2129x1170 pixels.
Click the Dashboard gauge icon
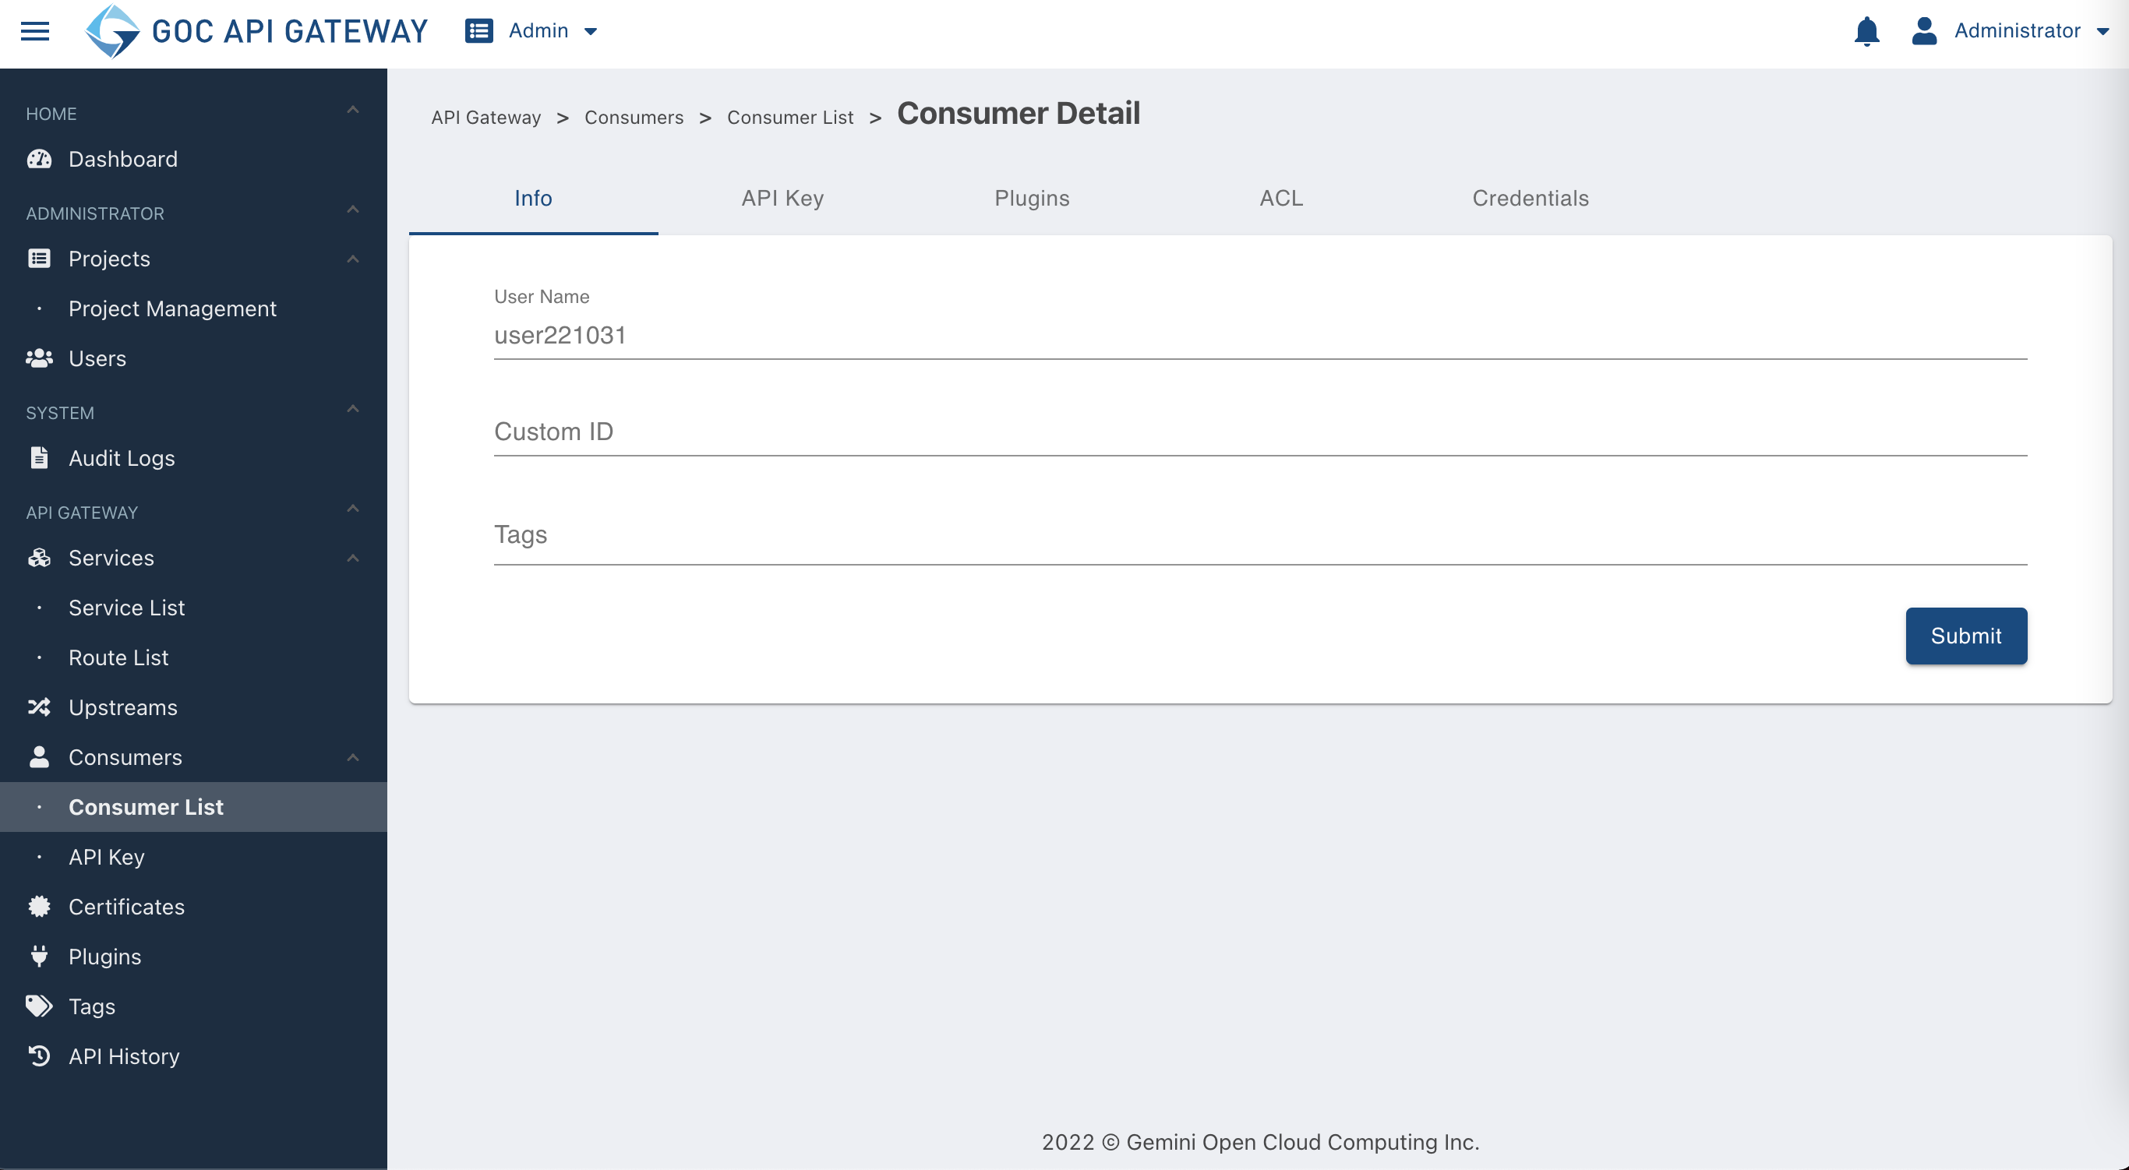click(40, 159)
